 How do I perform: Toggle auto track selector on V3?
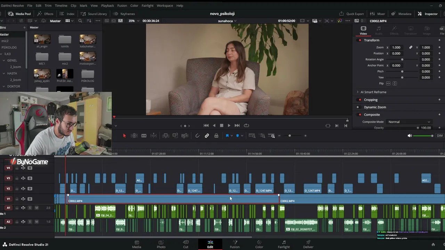tap(23, 178)
